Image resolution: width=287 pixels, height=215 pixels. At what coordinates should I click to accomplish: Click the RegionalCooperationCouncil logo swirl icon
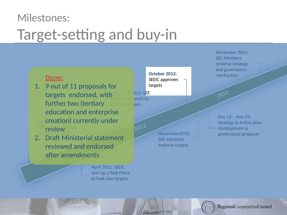pos(208,207)
